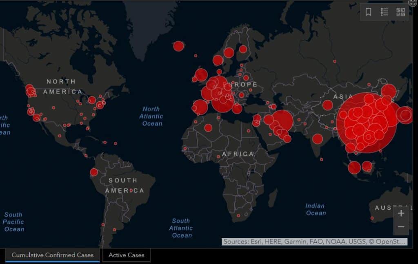Image resolution: width=418 pixels, height=264 pixels.
Task: Click the NORTH AMERICA map label
Action: (x=62, y=87)
